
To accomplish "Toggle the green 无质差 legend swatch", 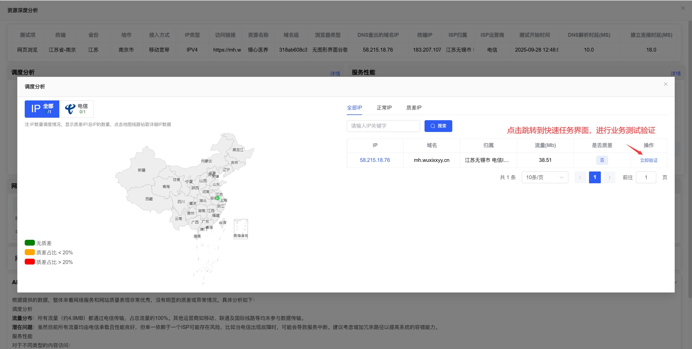I will 30,243.
